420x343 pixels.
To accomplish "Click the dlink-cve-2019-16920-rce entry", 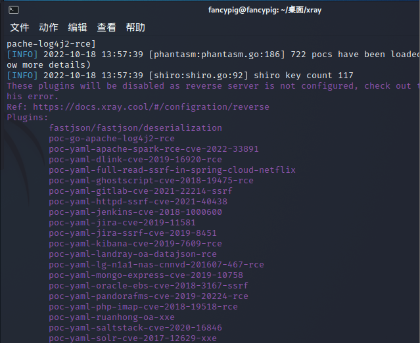I will (135, 160).
